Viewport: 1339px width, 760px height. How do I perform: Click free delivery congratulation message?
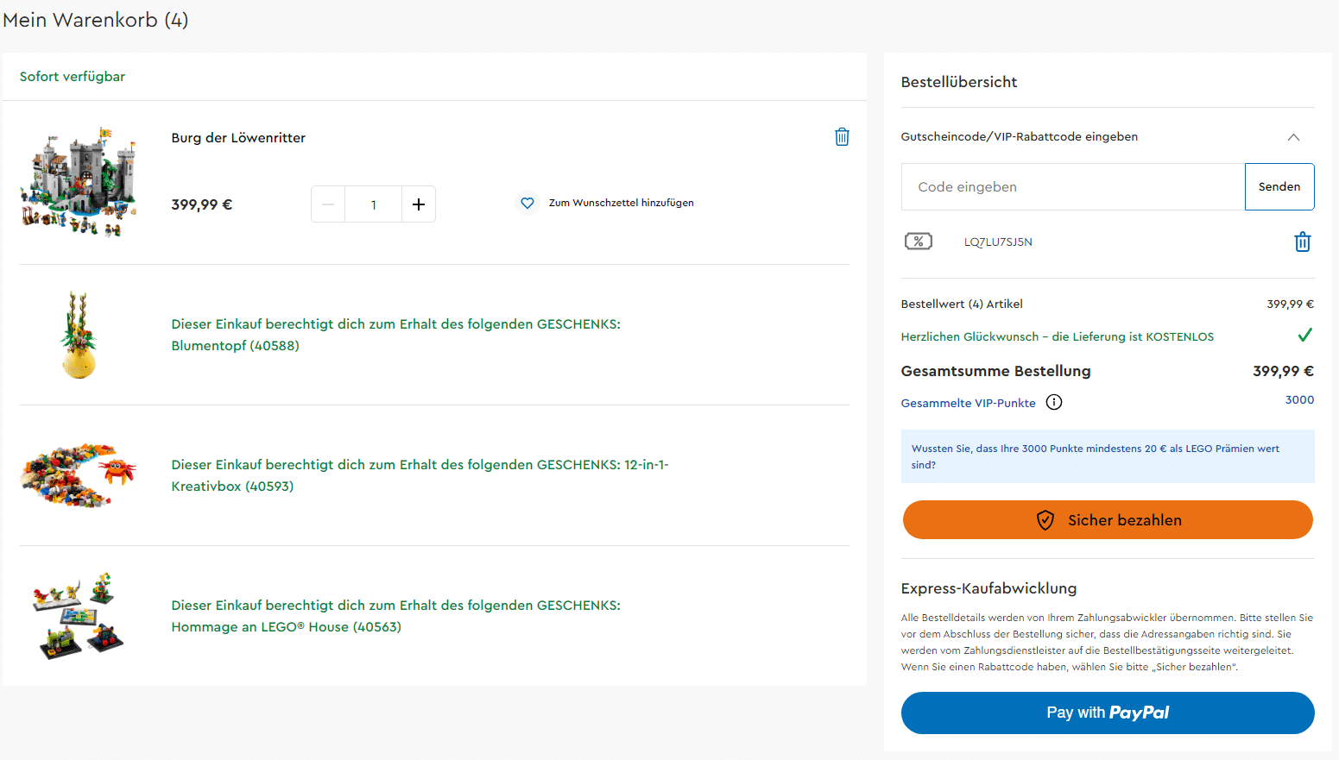[x=1057, y=337]
